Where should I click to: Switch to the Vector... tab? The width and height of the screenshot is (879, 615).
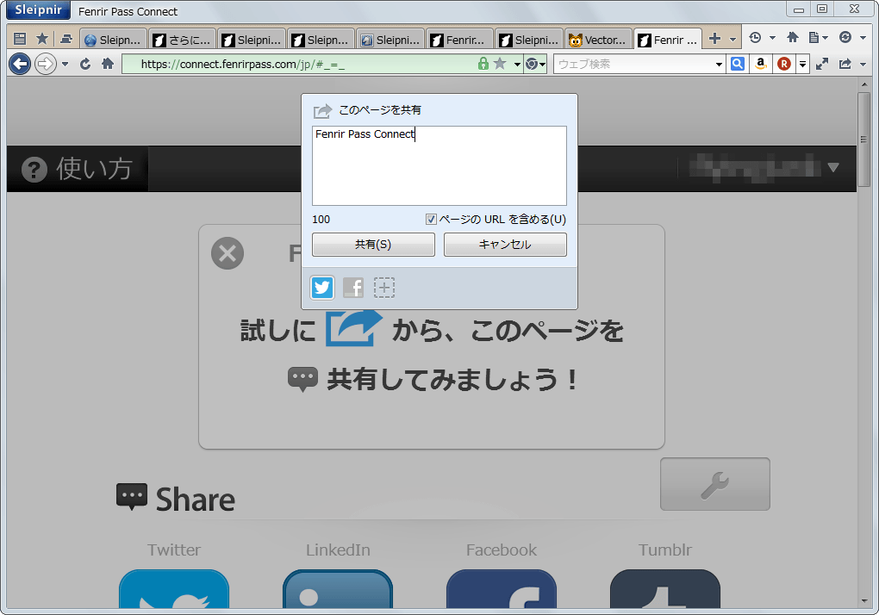click(x=598, y=40)
